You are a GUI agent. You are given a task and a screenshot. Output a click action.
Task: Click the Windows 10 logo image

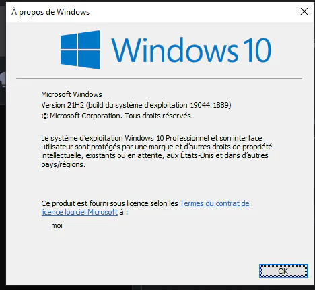[166, 50]
